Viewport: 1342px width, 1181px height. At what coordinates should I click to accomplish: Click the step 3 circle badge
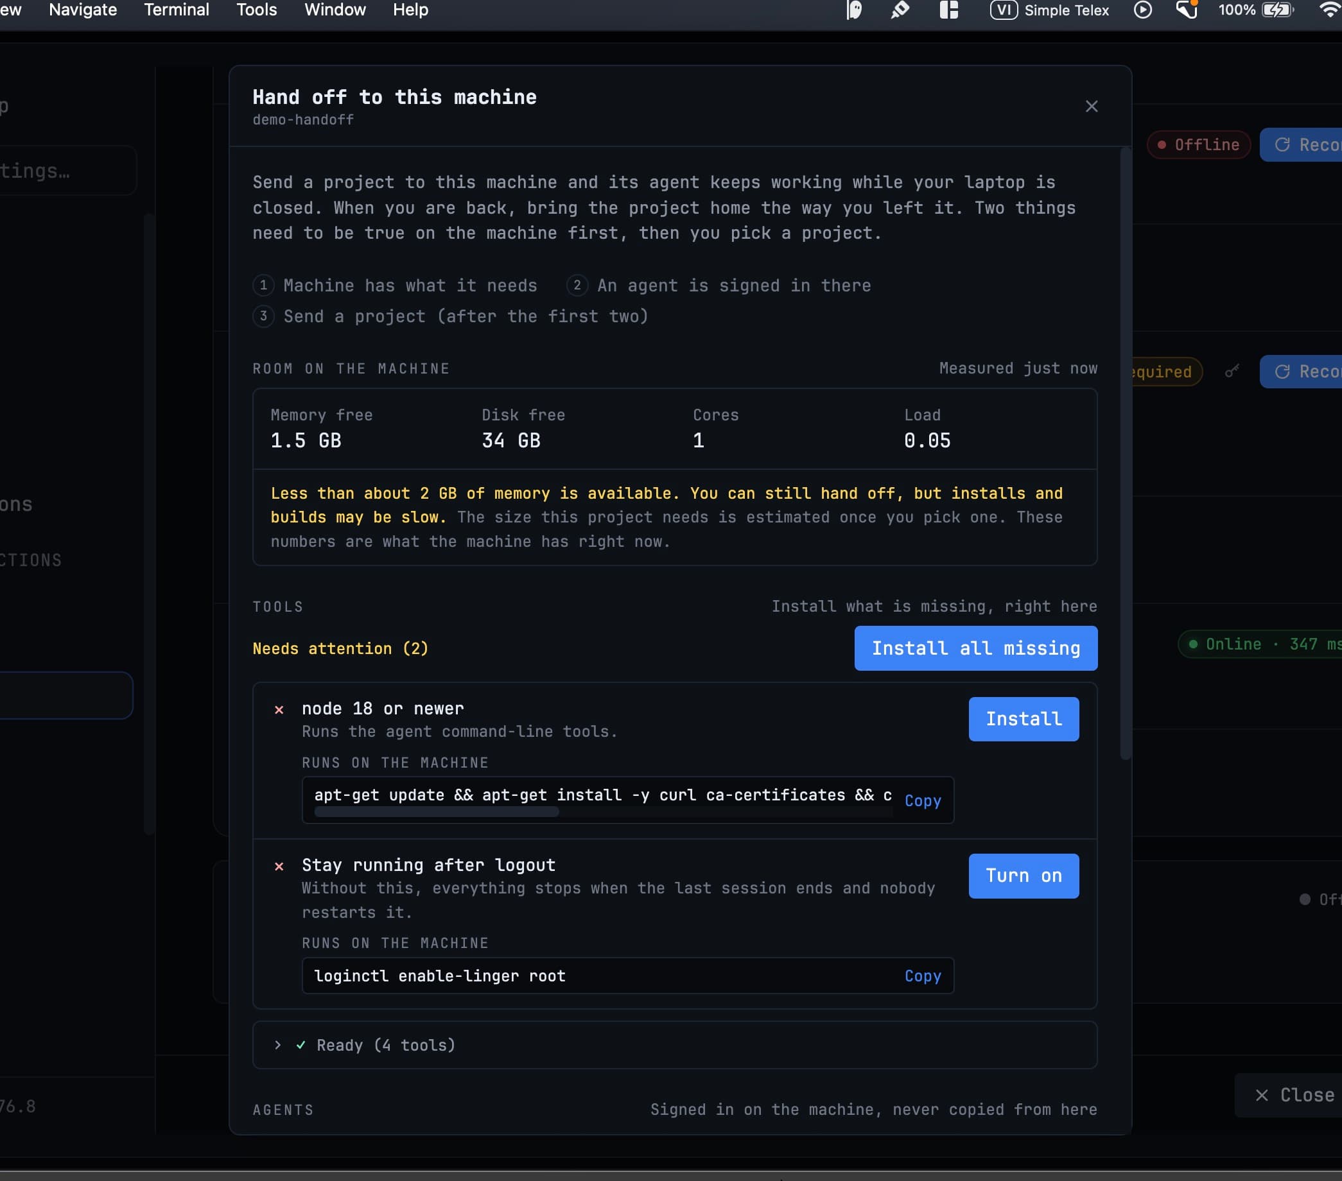263,316
